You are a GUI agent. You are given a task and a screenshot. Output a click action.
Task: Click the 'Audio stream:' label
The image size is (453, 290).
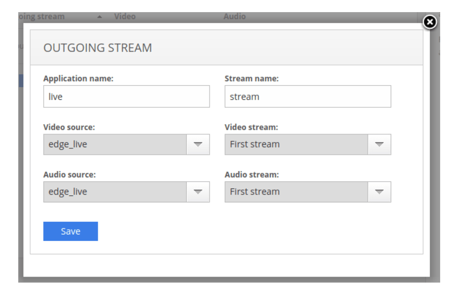tap(252, 175)
